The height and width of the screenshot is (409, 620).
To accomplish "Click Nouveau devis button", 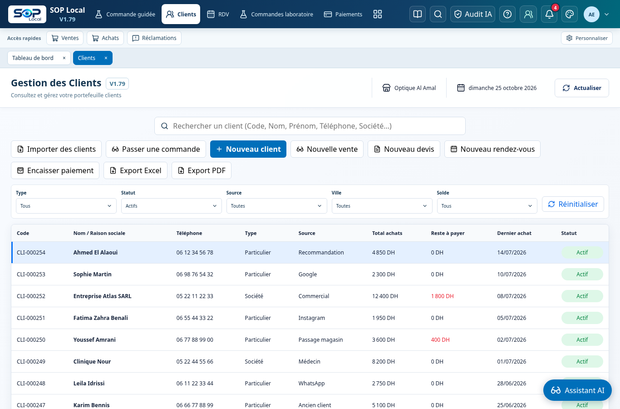I will tap(404, 149).
